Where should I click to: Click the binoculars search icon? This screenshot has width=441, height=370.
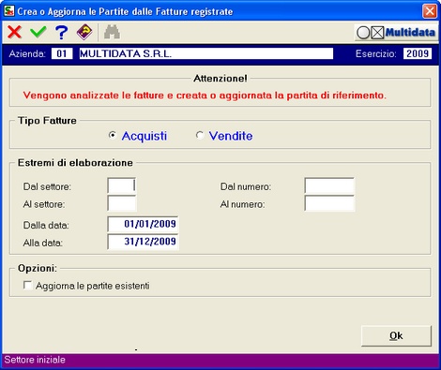coord(112,32)
